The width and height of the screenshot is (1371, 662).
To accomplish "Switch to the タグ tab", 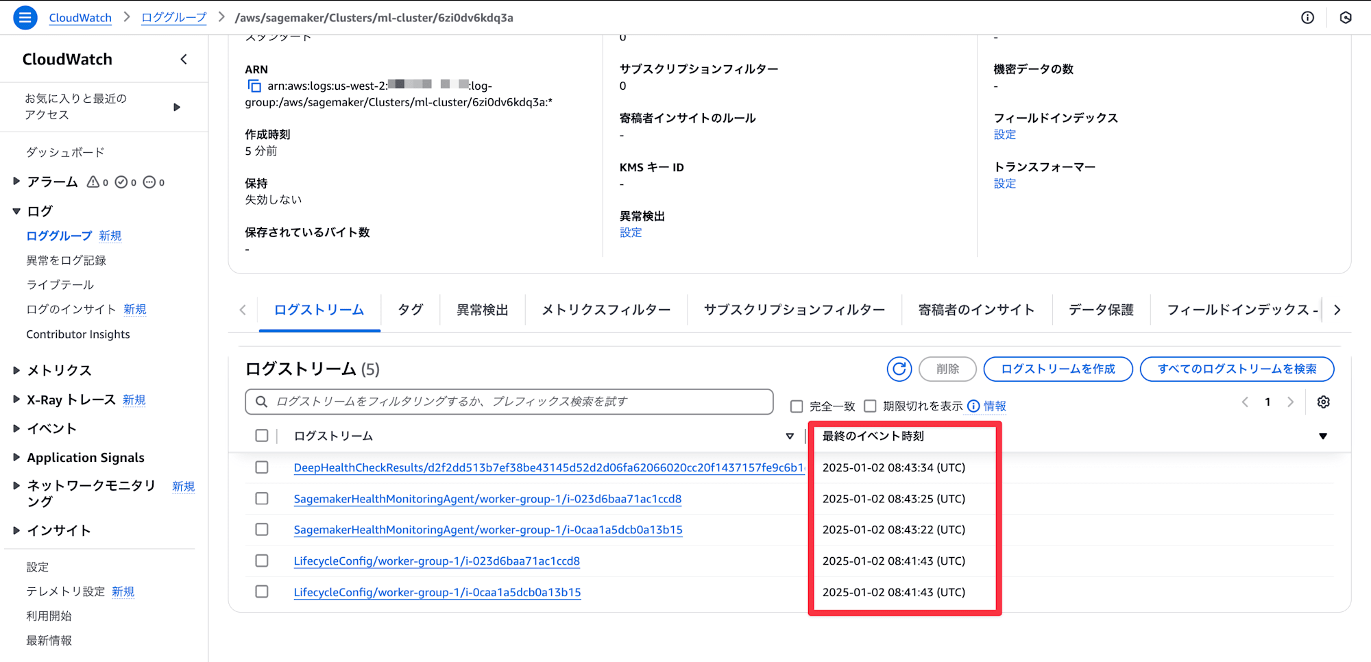I will tap(411, 310).
